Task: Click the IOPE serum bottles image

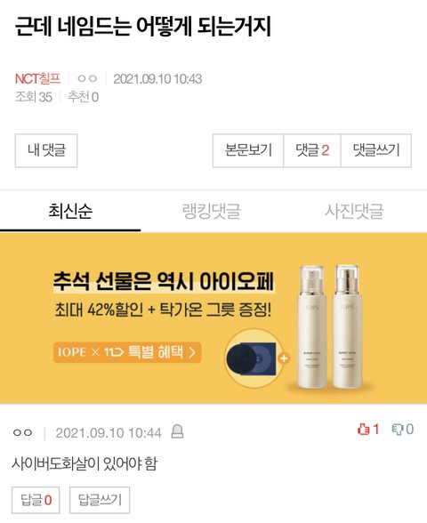Action: pos(329,327)
